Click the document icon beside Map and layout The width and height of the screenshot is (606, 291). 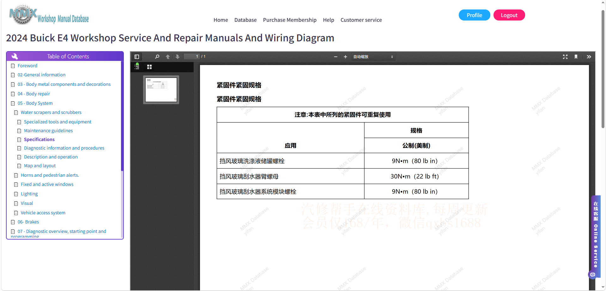click(x=19, y=166)
